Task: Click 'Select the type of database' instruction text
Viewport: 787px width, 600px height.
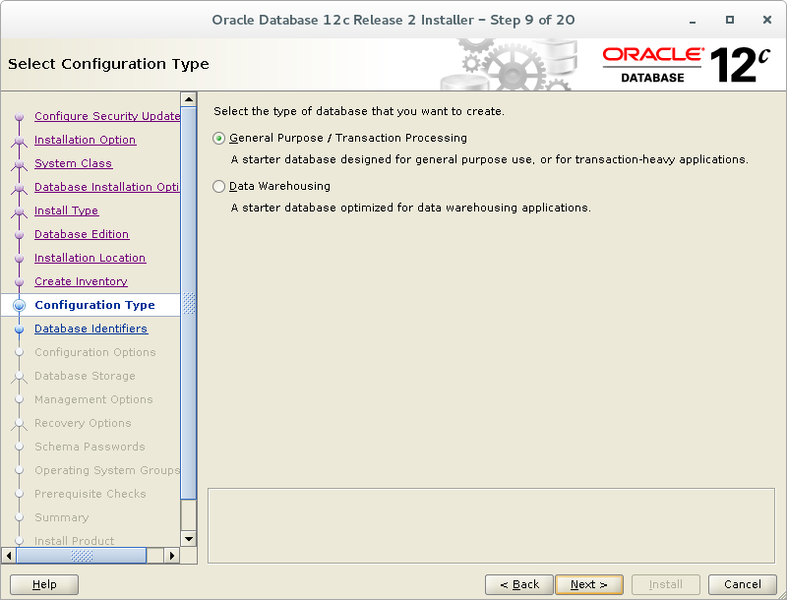Action: click(x=359, y=111)
